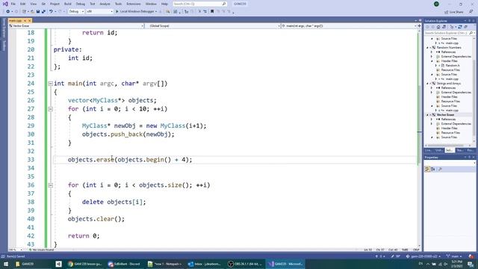Click 'delete objects[i];' on line 38

114,202
